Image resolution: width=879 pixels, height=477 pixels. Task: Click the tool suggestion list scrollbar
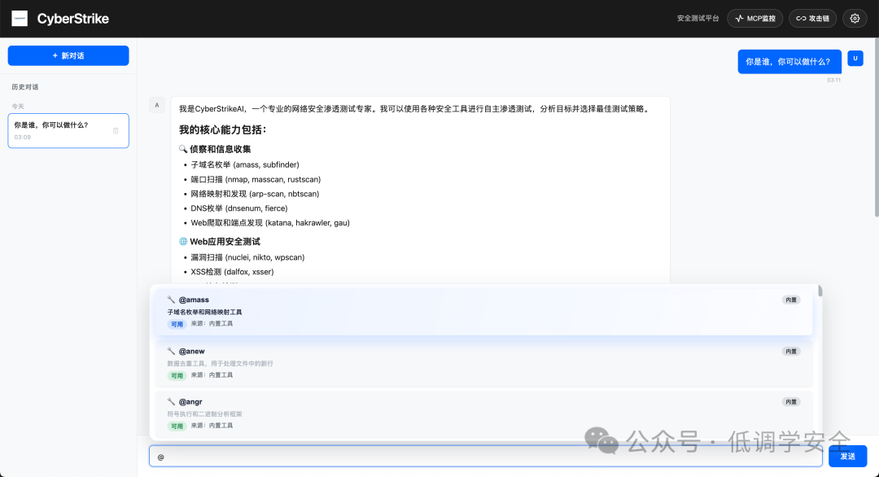pyautogui.click(x=820, y=291)
